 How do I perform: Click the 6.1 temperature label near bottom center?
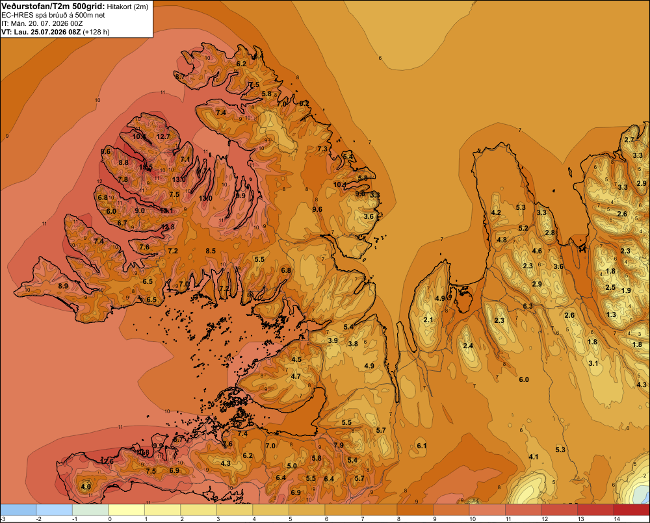422,446
